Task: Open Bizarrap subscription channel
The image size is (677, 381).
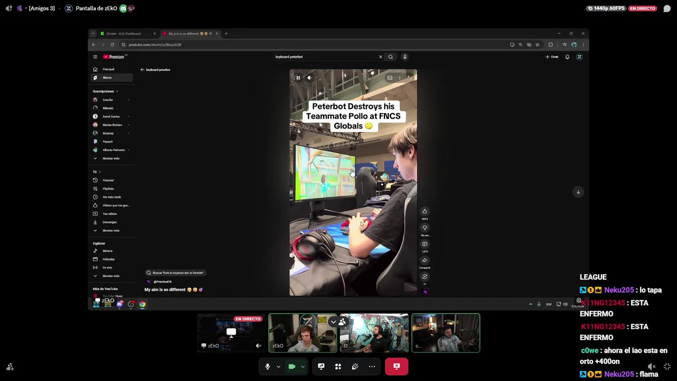Action: point(111,133)
